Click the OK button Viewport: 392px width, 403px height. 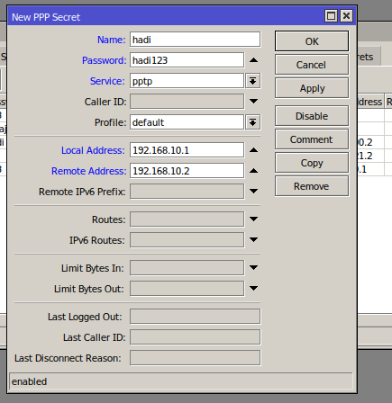pos(312,40)
